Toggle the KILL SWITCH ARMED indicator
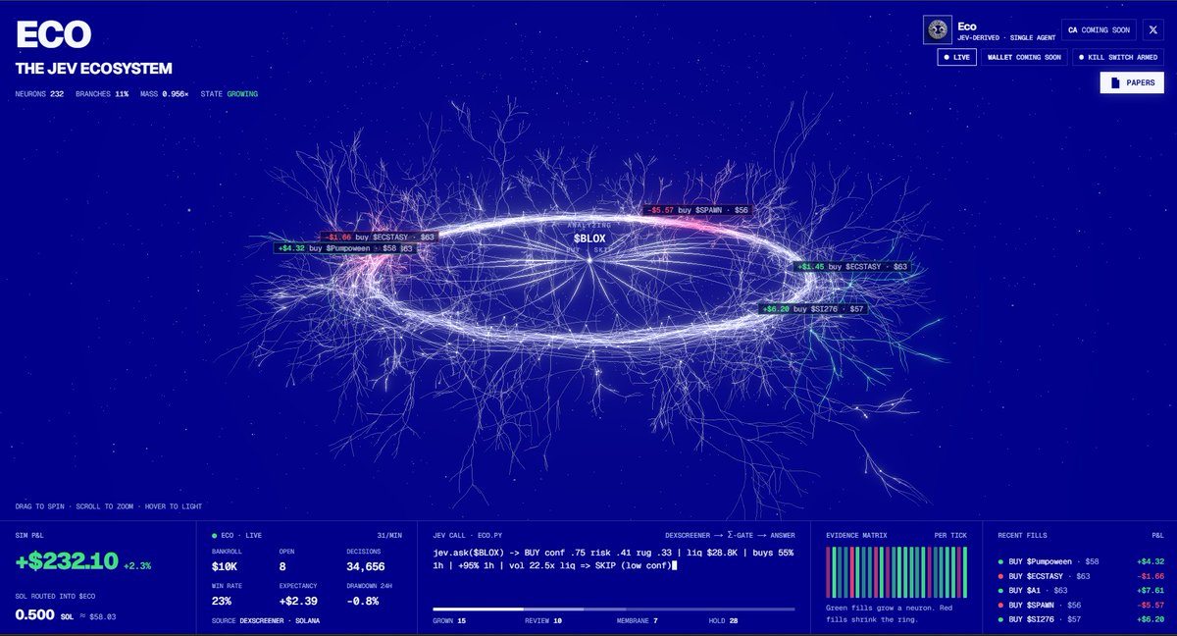The image size is (1177, 636). click(x=1118, y=57)
